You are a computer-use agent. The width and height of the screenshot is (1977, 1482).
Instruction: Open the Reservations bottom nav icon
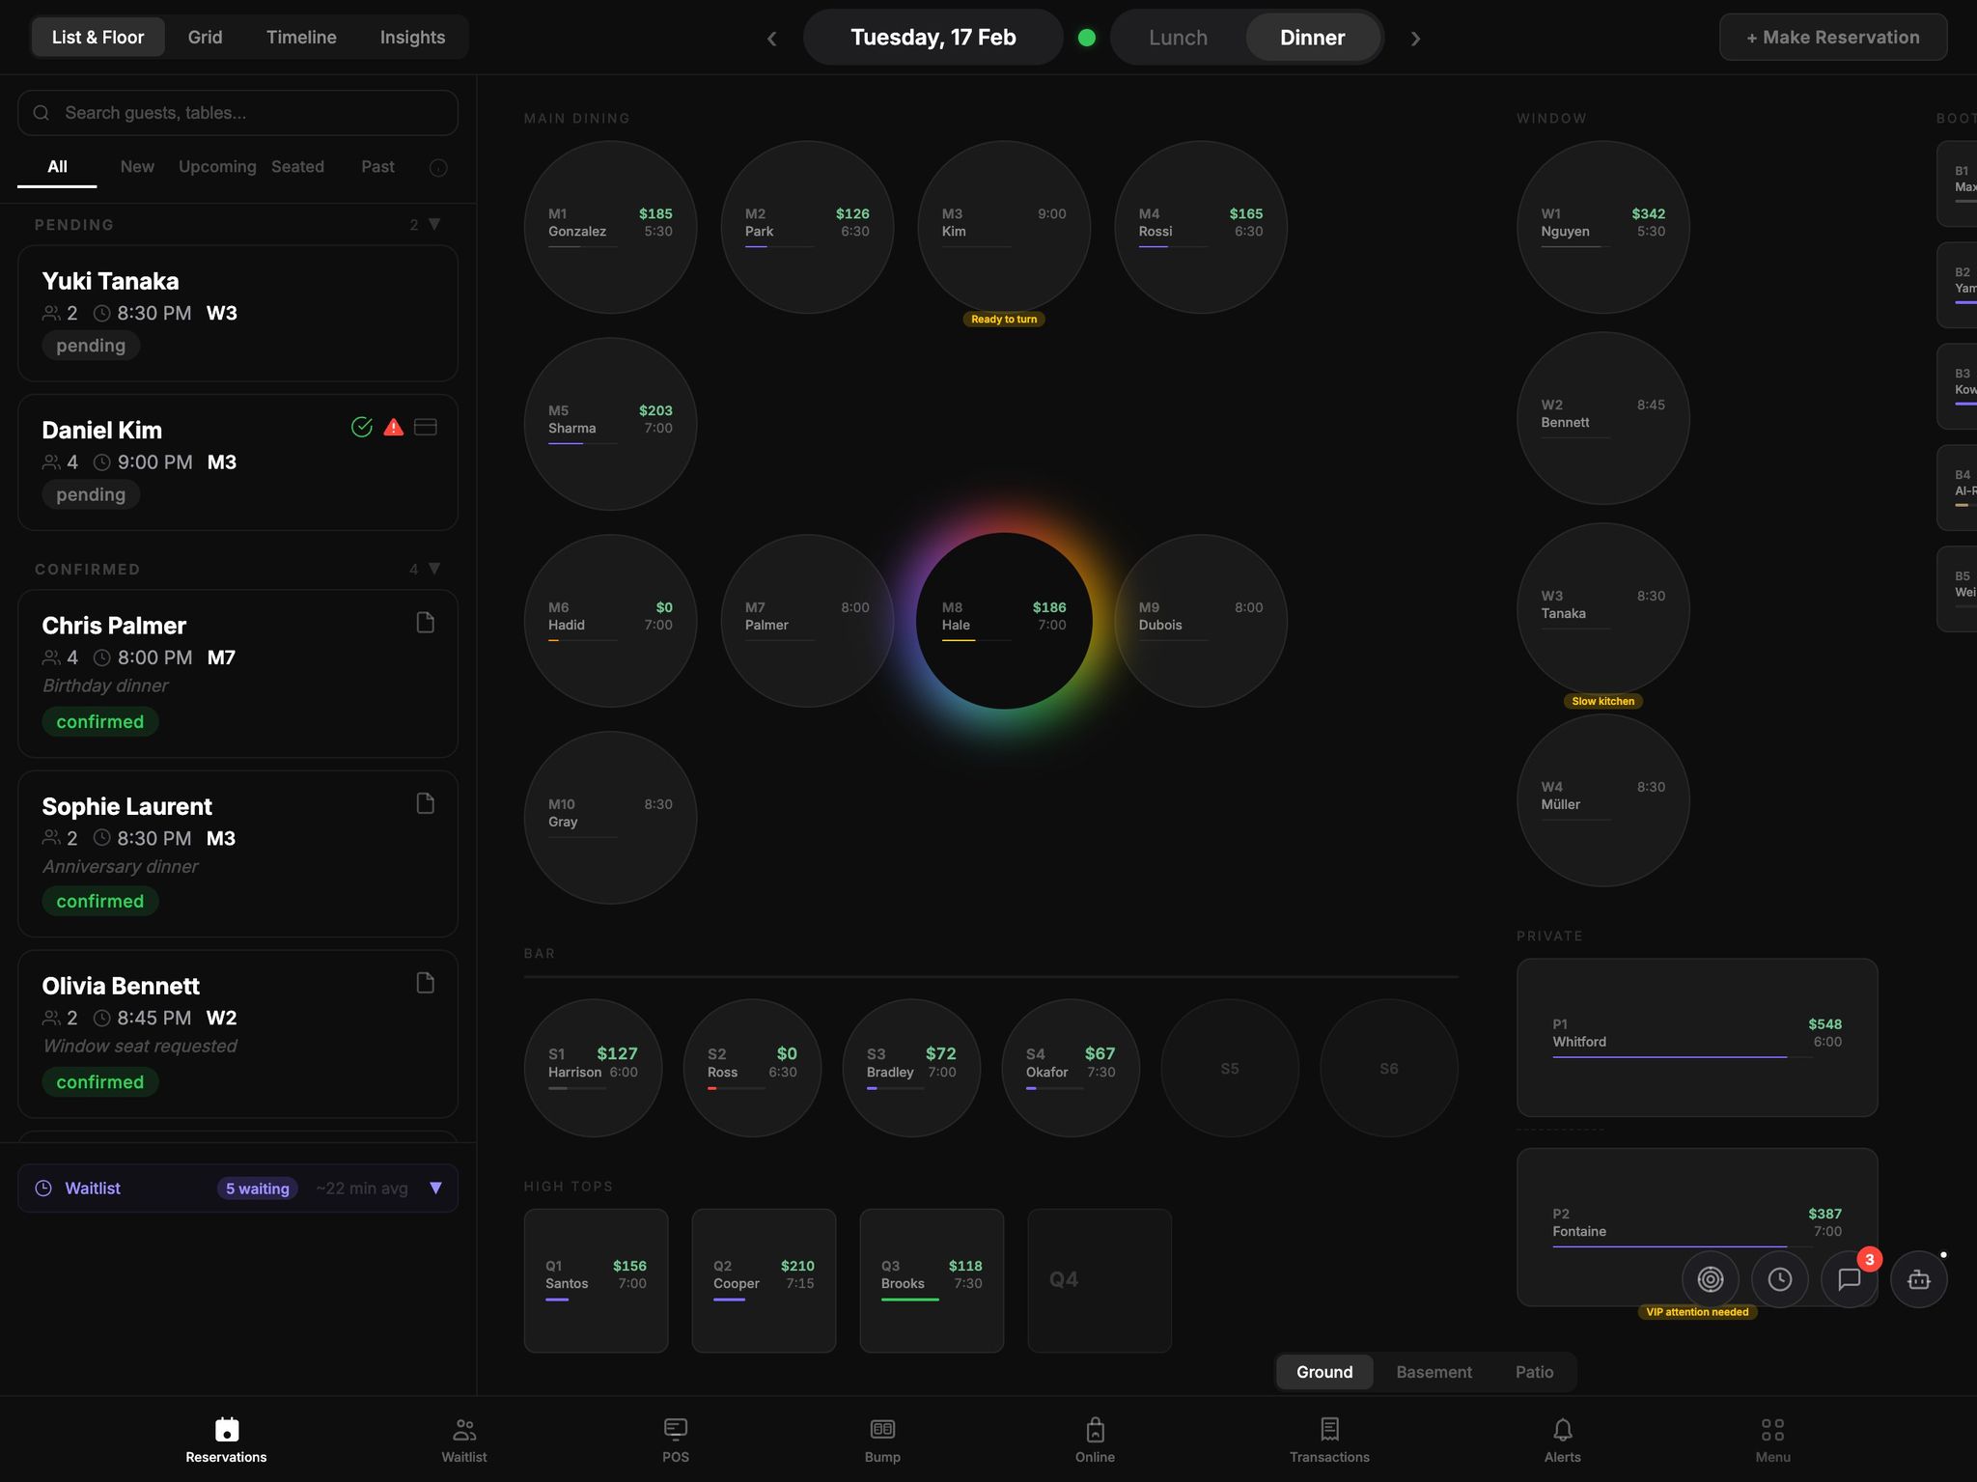(x=226, y=1429)
